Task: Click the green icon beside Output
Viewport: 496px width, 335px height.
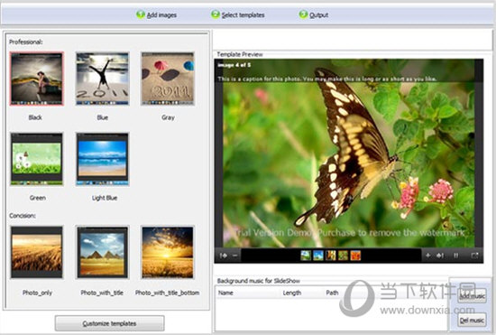Action: (303, 14)
